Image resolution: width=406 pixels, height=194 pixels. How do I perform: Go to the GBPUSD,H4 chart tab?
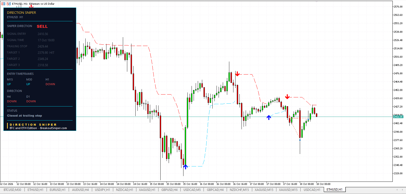coord(169,190)
